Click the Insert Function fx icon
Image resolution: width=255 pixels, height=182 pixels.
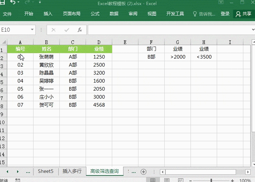80,30
